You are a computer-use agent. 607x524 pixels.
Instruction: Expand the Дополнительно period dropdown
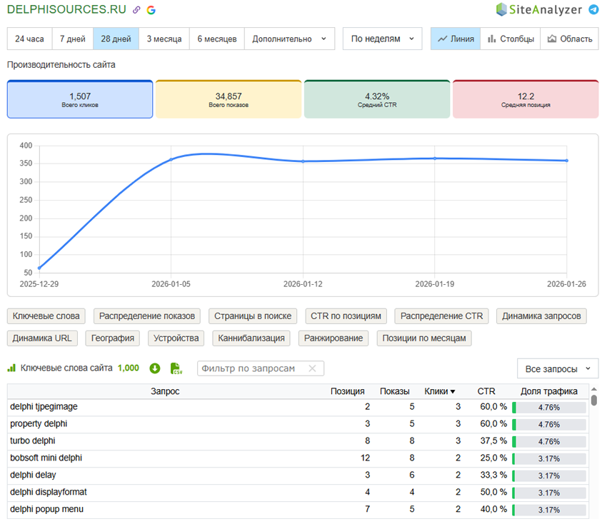[289, 39]
